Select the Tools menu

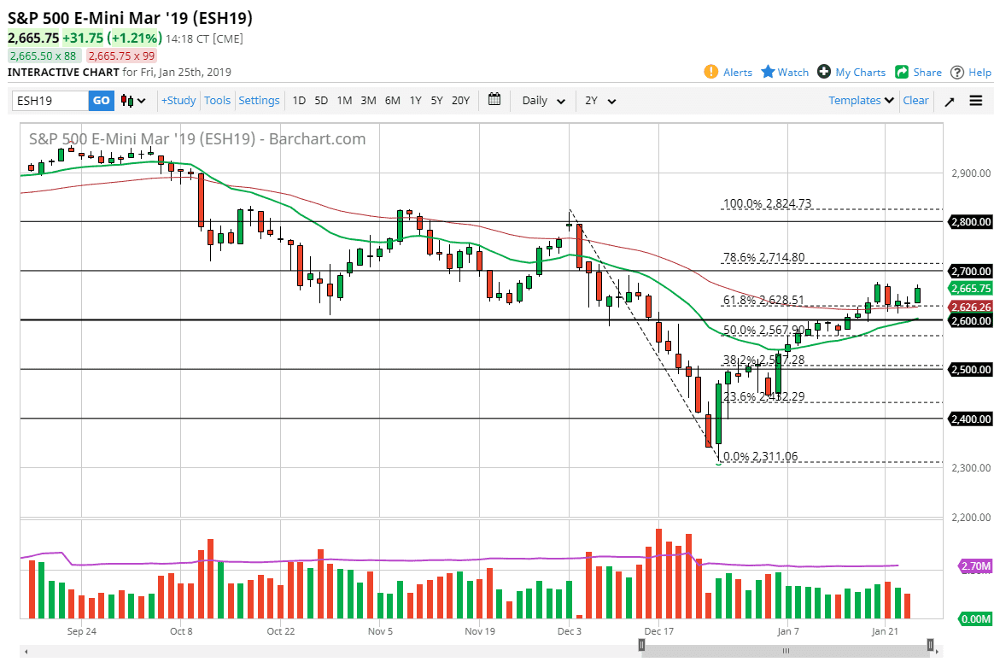tap(217, 100)
